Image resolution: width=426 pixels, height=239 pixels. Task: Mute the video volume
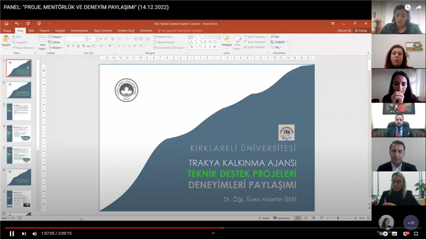click(34, 234)
